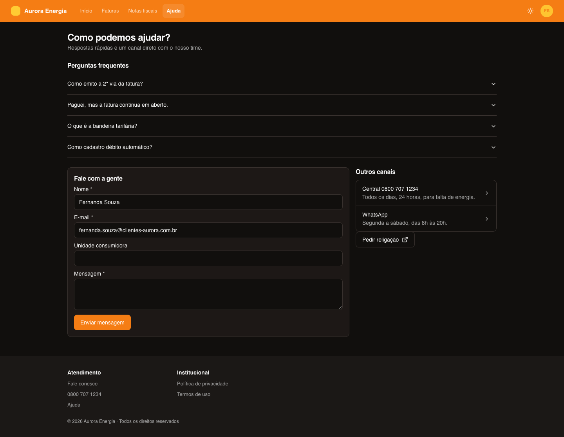Toggle the light/dark theme sun icon
Viewport: 564px width, 437px height.
point(530,11)
